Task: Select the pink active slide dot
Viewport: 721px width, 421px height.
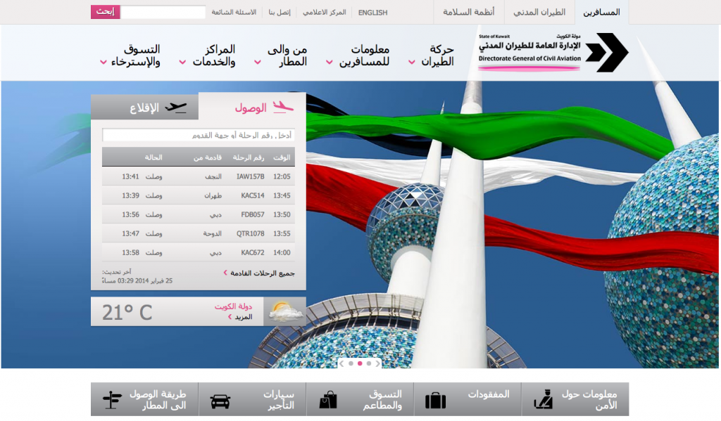Action: 360,363
